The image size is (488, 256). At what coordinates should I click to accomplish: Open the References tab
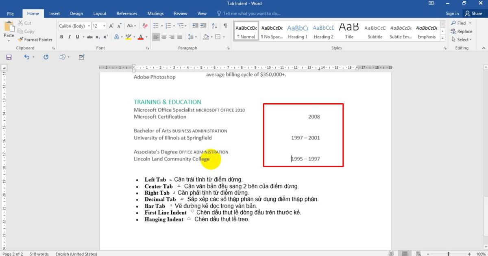(127, 13)
